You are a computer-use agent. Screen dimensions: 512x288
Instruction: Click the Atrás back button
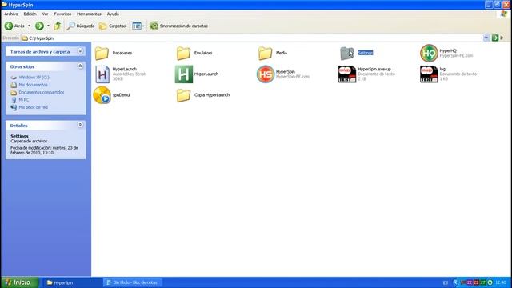click(x=14, y=26)
